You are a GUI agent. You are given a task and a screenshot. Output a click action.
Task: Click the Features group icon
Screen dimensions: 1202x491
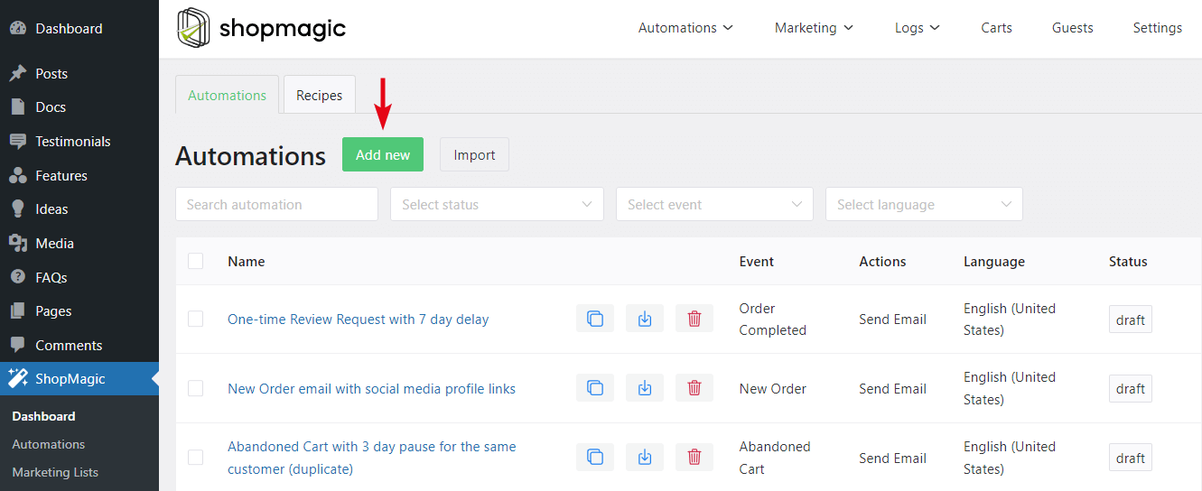pos(17,175)
